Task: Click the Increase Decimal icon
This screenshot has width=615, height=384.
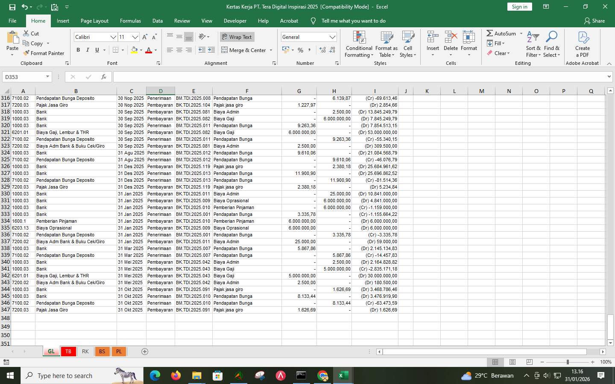Action: click(322, 50)
